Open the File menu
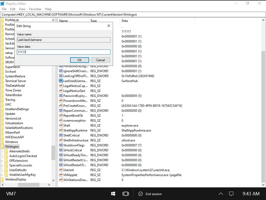The image size is (266, 200). tap(4, 9)
